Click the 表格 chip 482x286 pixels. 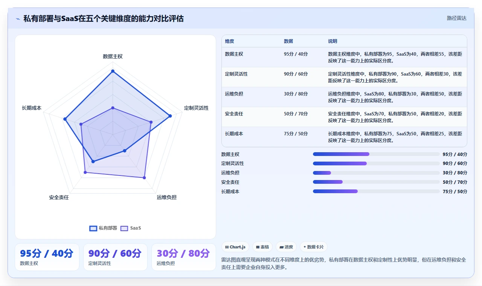pos(262,247)
